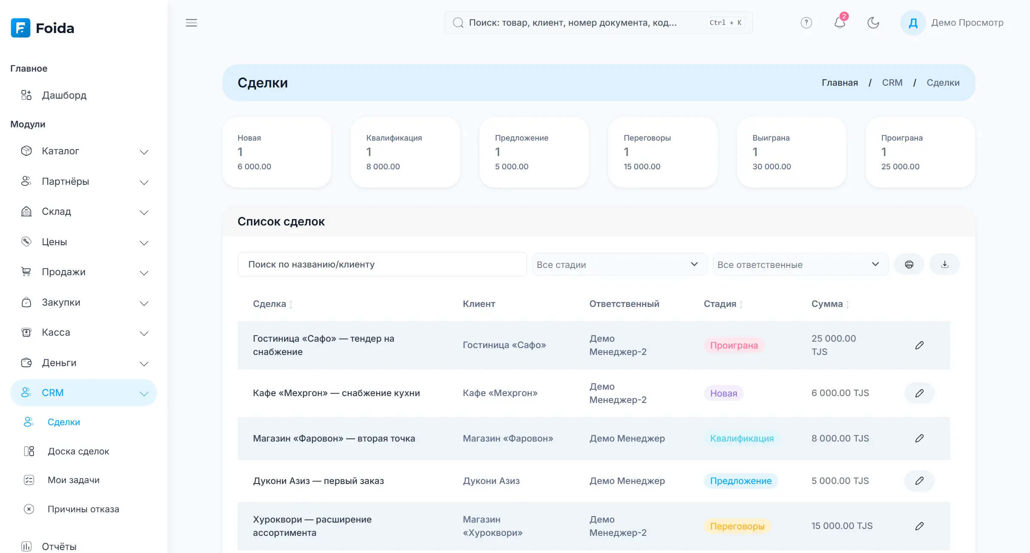
Task: Click the Касса register icon
Action: point(26,332)
